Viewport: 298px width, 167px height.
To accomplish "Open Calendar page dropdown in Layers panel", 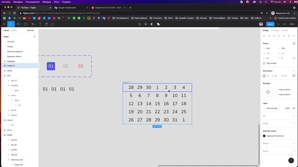I will (31, 30).
